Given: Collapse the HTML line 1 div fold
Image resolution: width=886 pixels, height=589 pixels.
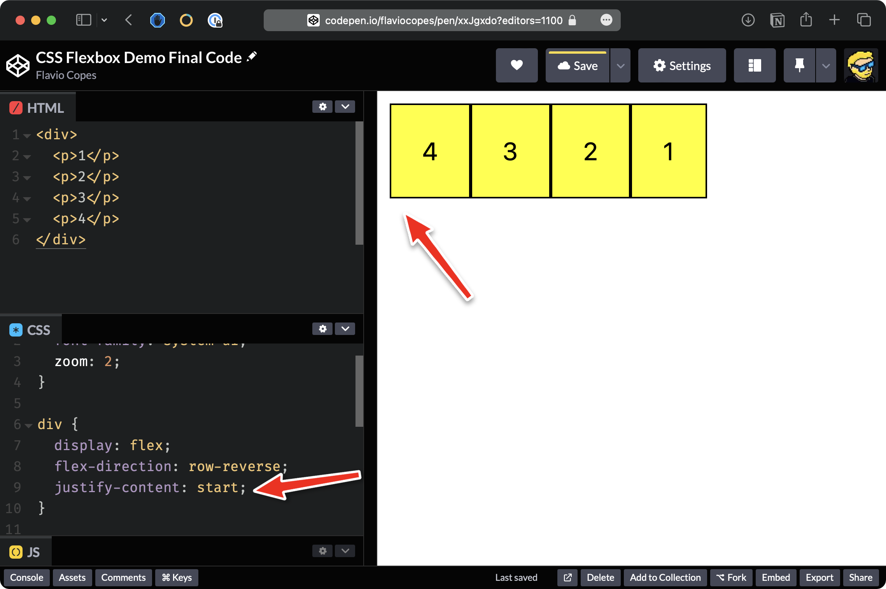Looking at the screenshot, I should [27, 136].
